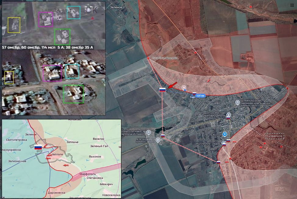
Task: Click the blue 1,07 км distance label
Action: [x=200, y=96]
